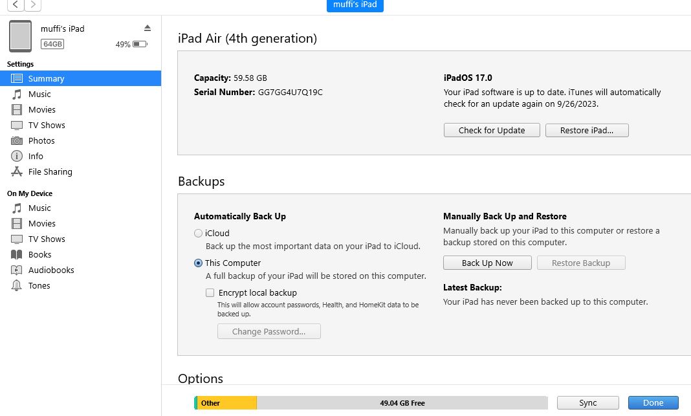
Task: Enable Encrypt local backup checkbox
Action: (x=210, y=292)
